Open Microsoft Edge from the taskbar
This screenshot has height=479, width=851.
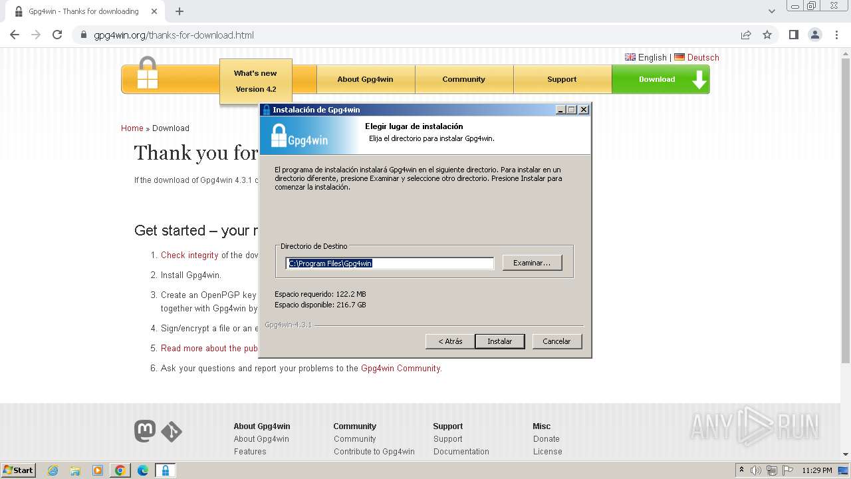pos(143,470)
